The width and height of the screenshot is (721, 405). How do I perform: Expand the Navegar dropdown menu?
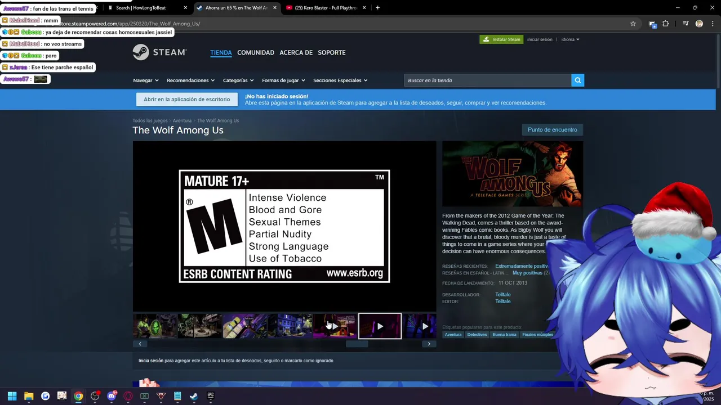tap(145, 80)
